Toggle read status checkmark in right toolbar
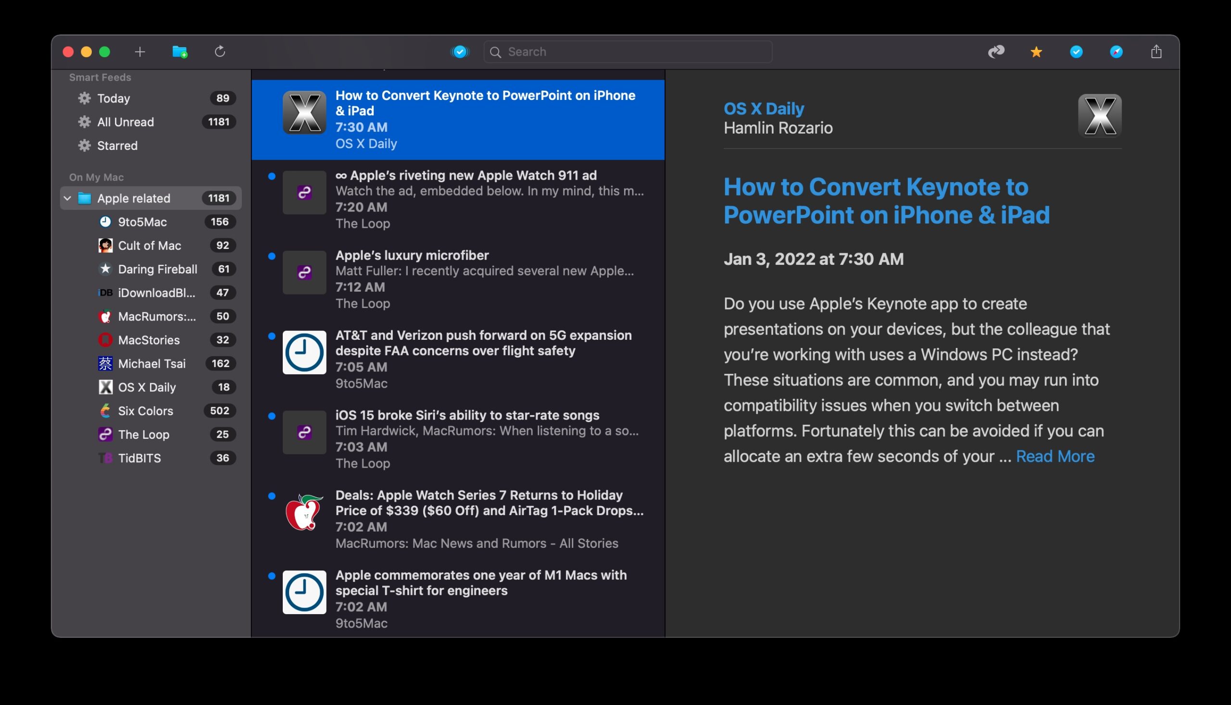 1076,52
